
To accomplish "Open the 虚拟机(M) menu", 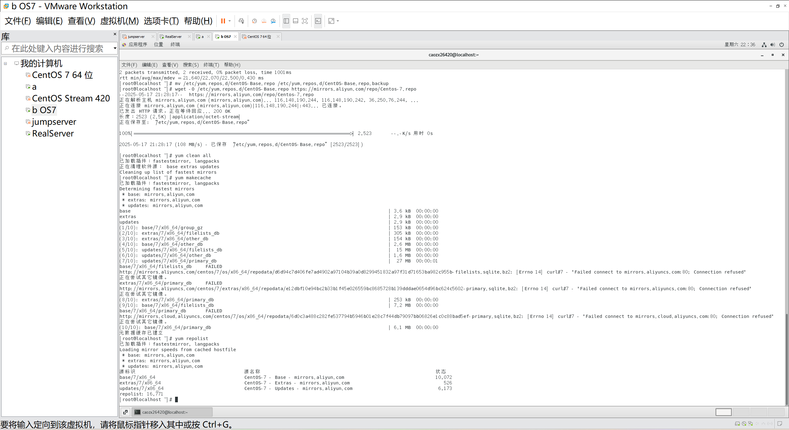I will pyautogui.click(x=120, y=21).
